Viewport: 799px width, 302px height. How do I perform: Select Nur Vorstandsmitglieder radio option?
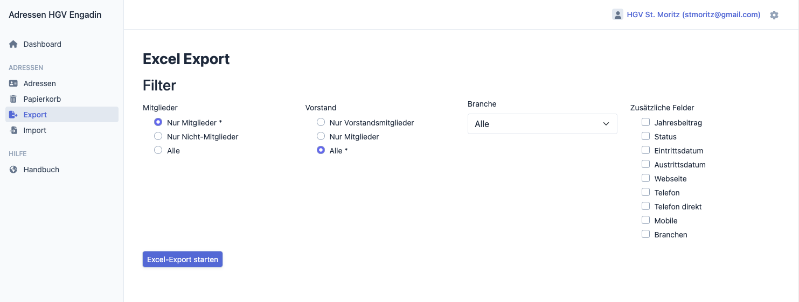321,122
